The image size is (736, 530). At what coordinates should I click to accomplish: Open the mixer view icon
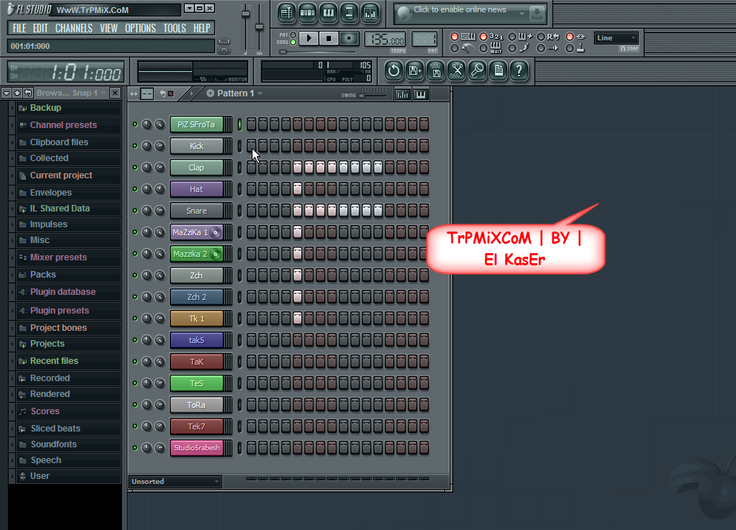371,13
